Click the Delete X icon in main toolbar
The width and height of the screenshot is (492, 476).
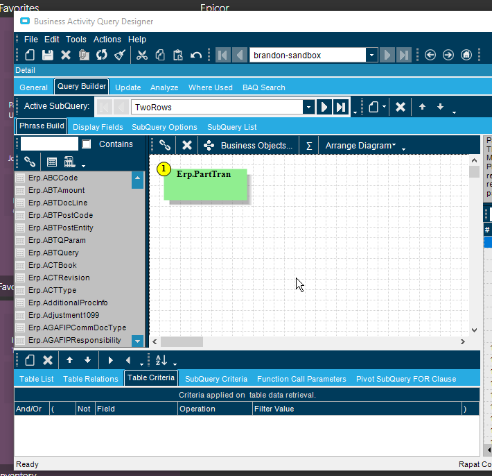(x=66, y=56)
